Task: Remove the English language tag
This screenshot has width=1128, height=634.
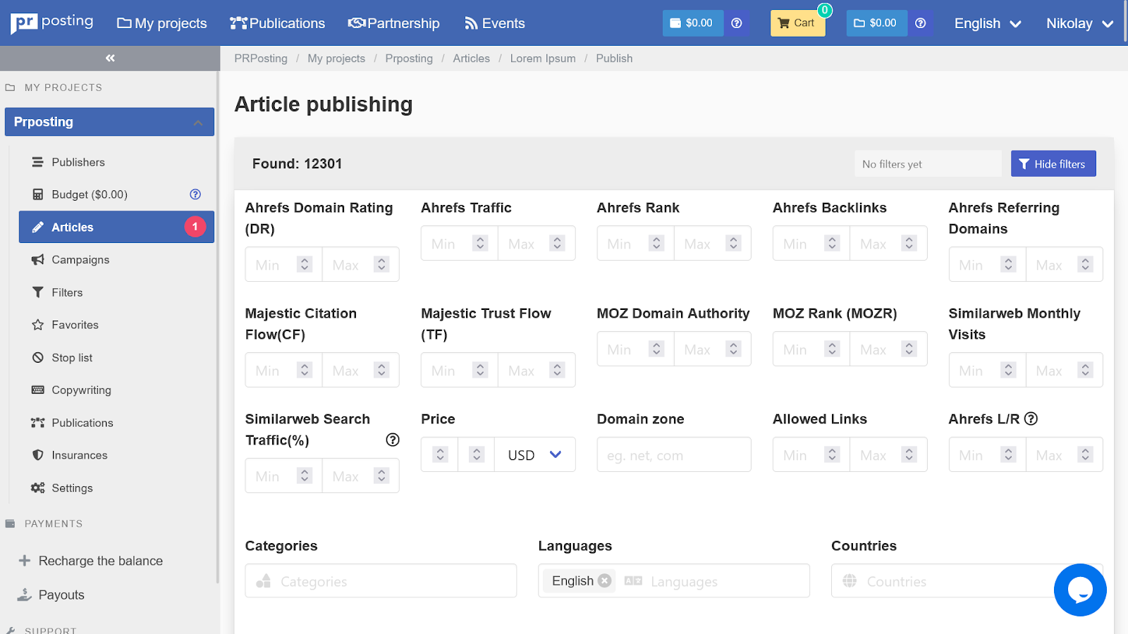Action: pos(604,580)
